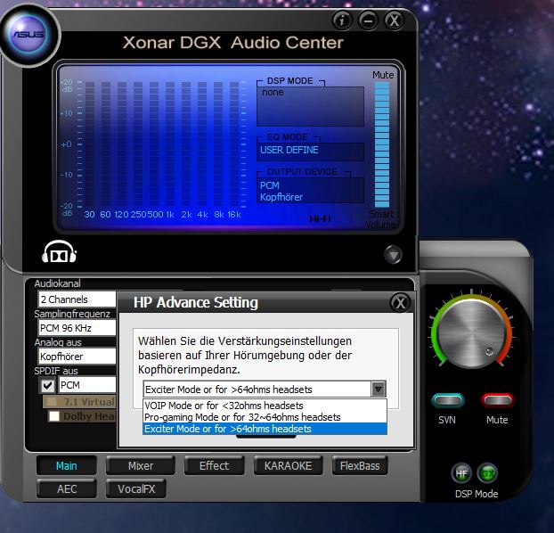Toggle the 7.1 Virtual checkbox

tap(52, 401)
